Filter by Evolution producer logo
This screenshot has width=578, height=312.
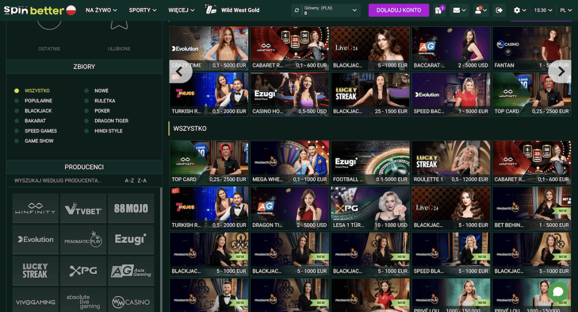36,239
